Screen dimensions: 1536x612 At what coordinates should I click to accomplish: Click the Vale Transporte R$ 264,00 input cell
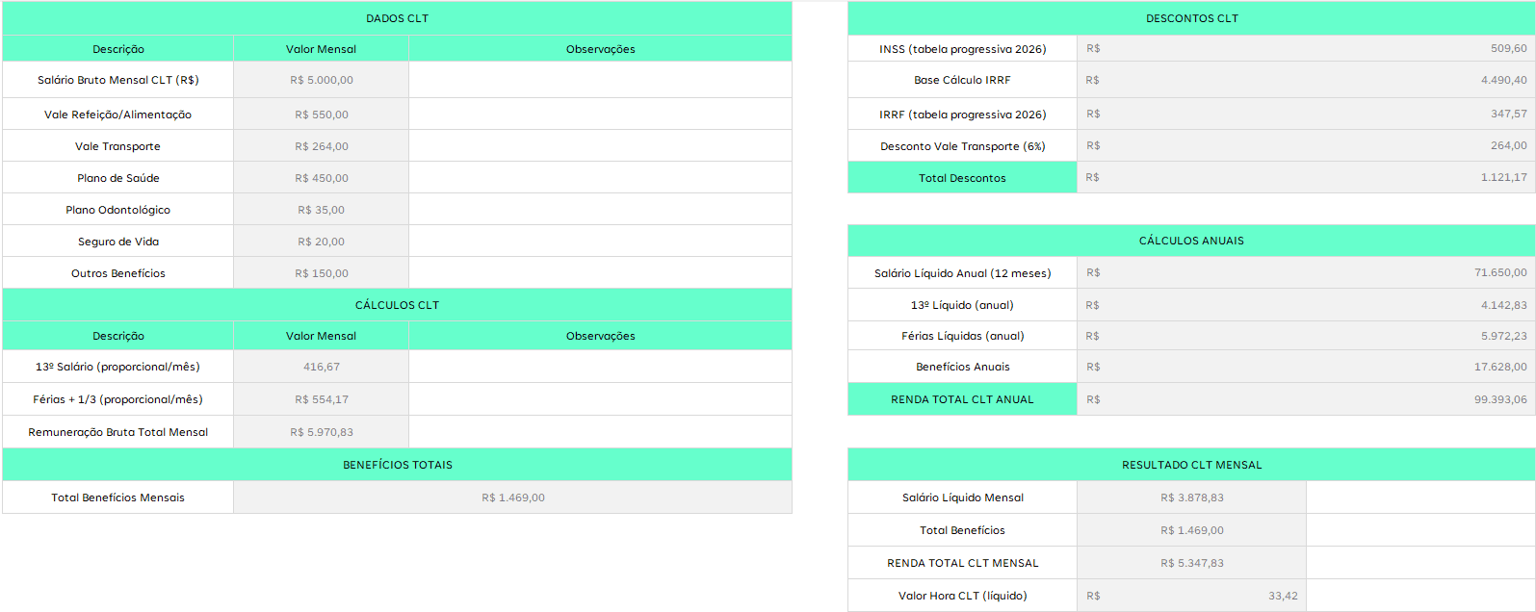click(321, 146)
